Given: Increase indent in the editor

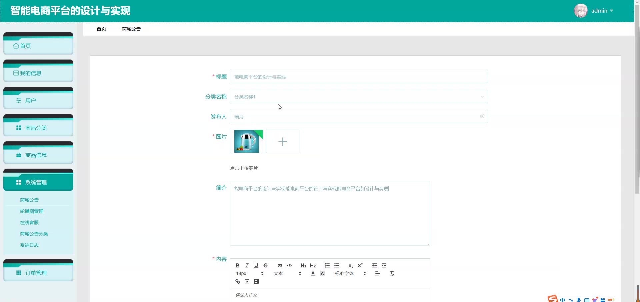Looking at the screenshot, I should [x=384, y=265].
